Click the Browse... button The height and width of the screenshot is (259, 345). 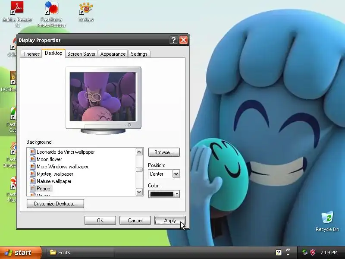pyautogui.click(x=164, y=152)
